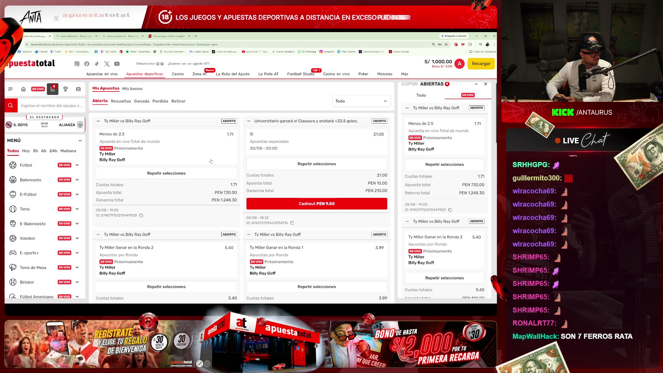The height and width of the screenshot is (373, 663).
Task: Toggle the EN VIVO filter in sidebar toolbar
Action: (38, 89)
